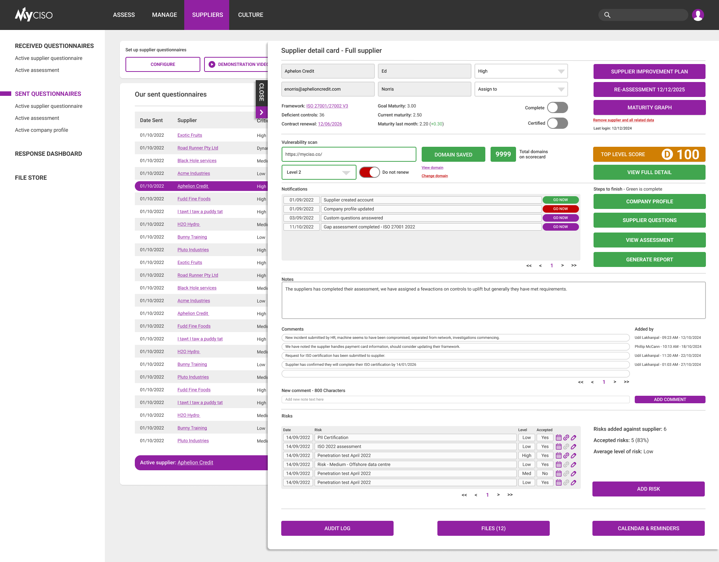Toggle the Certified switch
This screenshot has height=562, width=719.
557,123
